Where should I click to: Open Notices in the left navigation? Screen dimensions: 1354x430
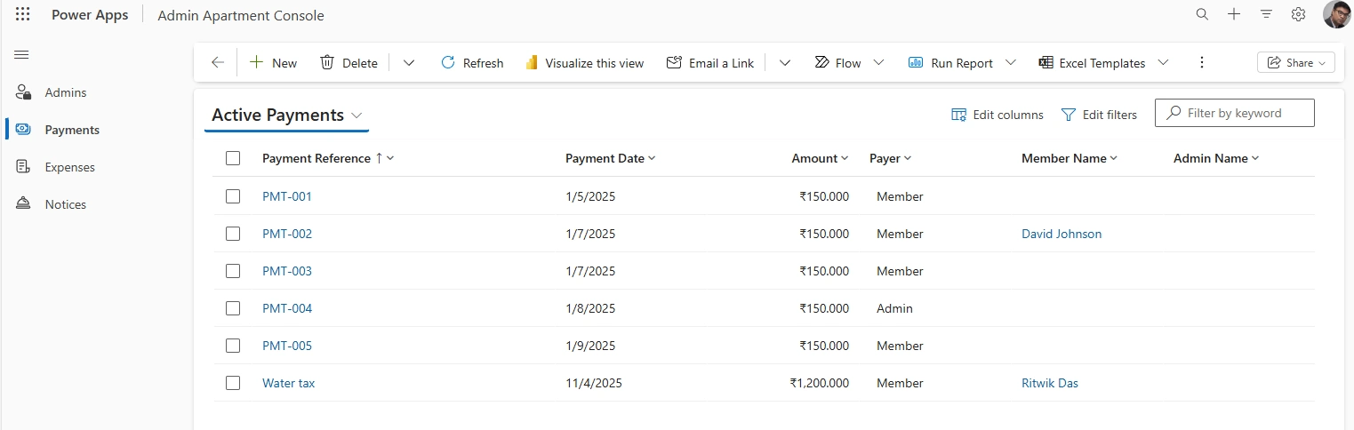66,204
